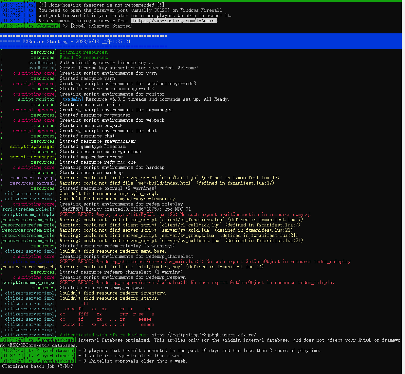
Task: Click 'Started resource redemrp_charselect (1 warning)' line
Action: pos(121,272)
